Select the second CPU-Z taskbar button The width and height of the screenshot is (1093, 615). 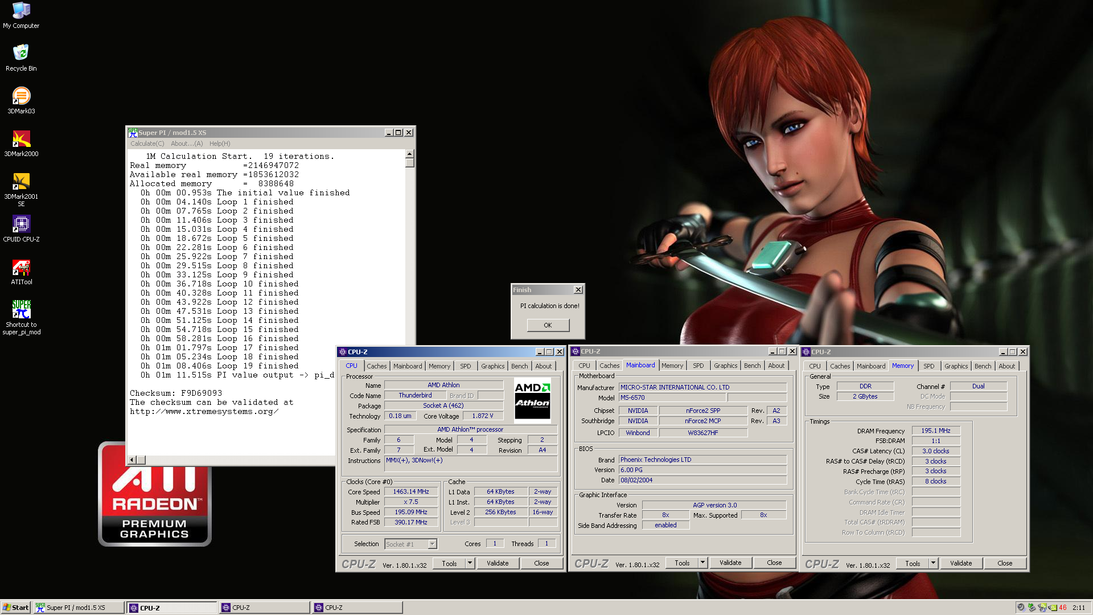[x=265, y=608]
